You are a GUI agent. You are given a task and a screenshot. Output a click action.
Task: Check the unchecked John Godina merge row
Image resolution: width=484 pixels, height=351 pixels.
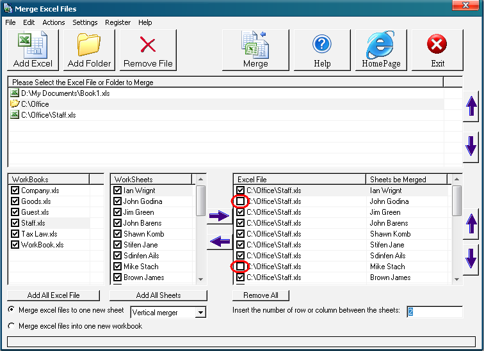click(240, 201)
